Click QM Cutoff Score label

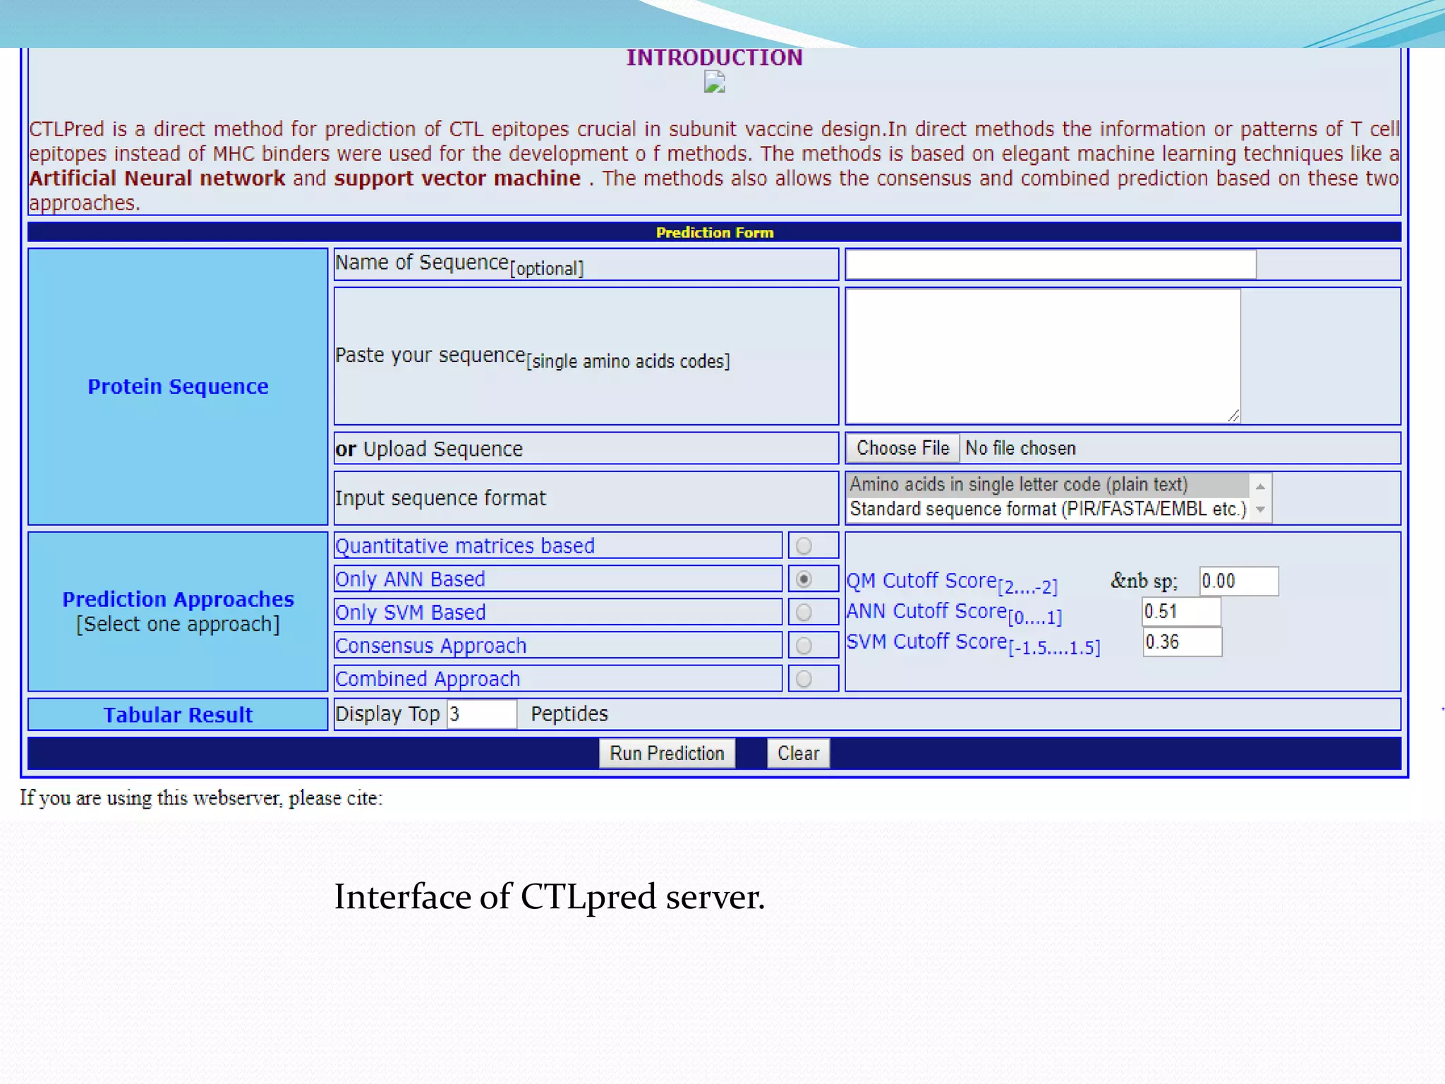(x=952, y=582)
